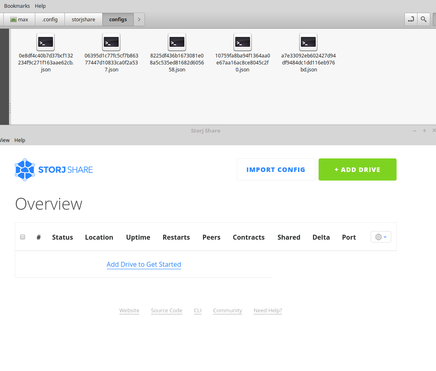Open the 8225df436b json config file icon
Image resolution: width=436 pixels, height=371 pixels.
[177, 41]
